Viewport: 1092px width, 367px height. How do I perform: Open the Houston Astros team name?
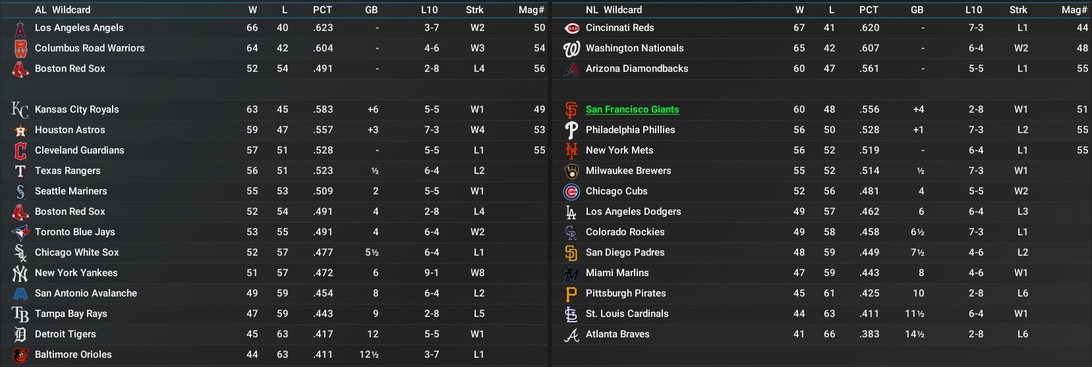point(70,130)
